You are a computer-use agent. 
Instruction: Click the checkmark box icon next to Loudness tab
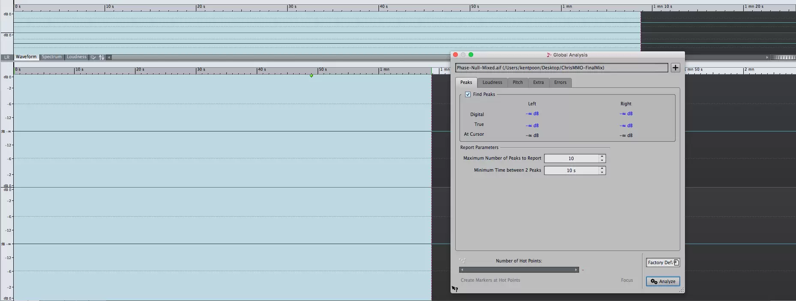[x=93, y=57]
